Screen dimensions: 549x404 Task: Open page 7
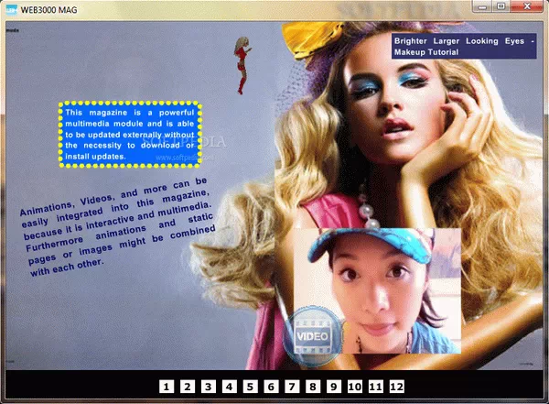(292, 388)
